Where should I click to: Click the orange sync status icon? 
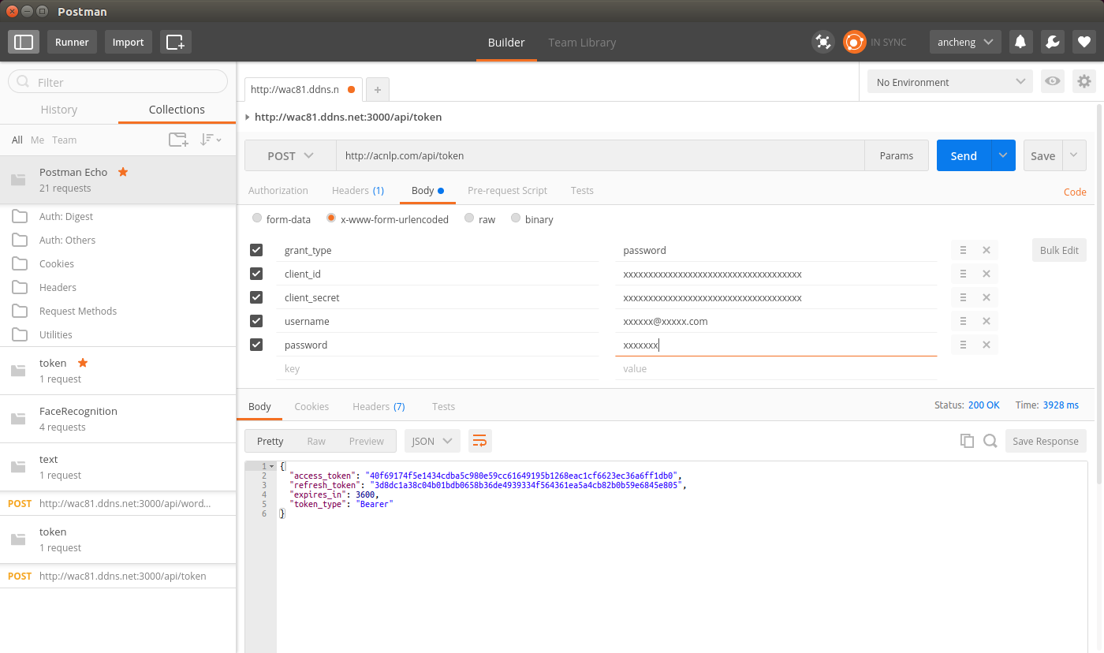[x=854, y=42]
